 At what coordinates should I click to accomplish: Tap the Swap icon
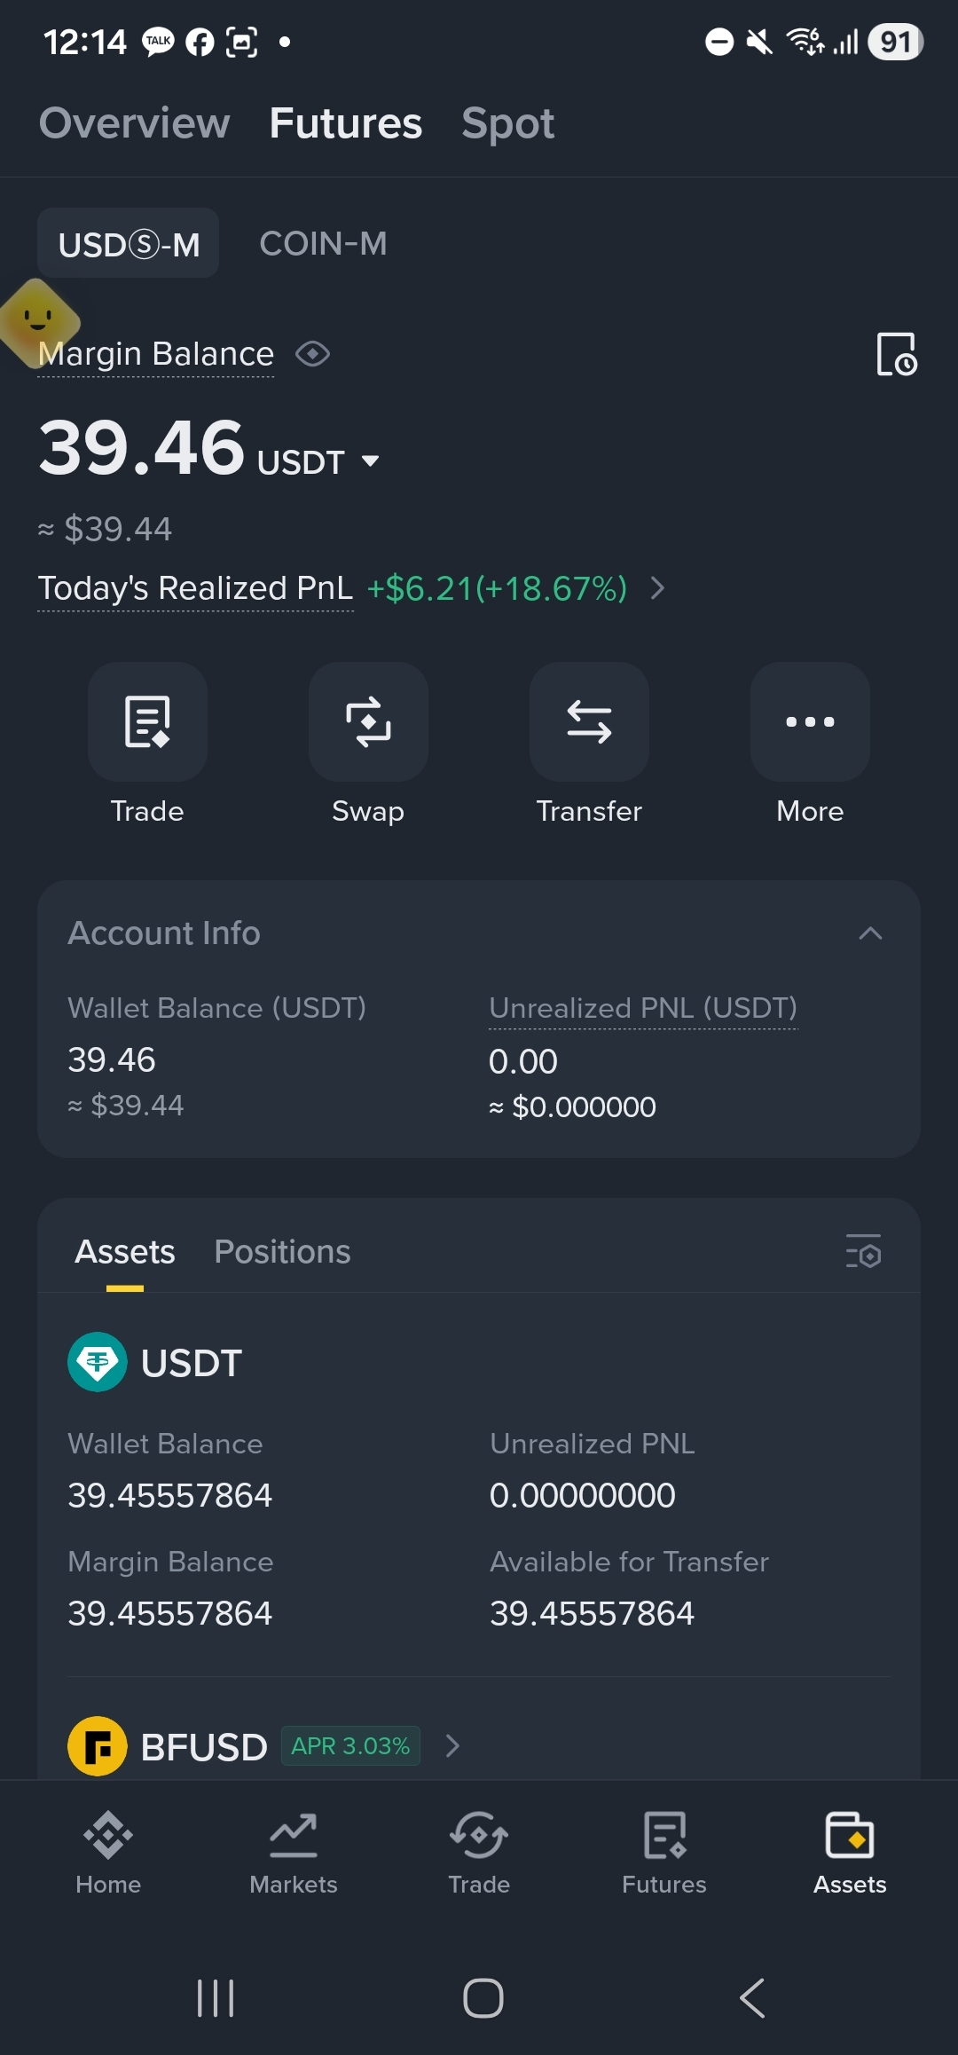(x=368, y=721)
